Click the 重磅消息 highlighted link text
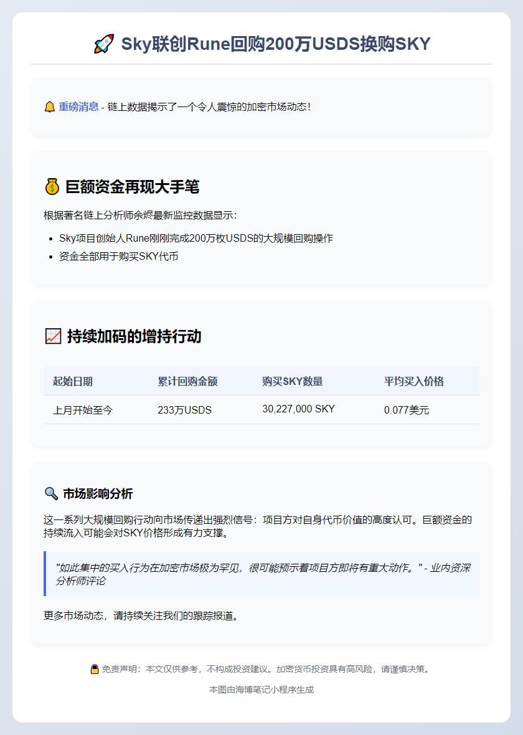 (78, 107)
